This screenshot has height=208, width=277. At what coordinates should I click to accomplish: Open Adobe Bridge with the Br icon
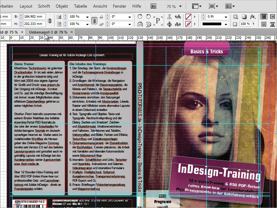point(153,6)
